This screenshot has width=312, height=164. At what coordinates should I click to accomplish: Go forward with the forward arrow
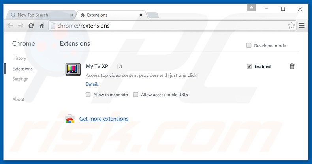(x=21, y=26)
